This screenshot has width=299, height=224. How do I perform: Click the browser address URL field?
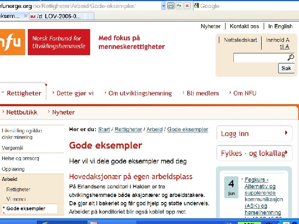pos(80,6)
